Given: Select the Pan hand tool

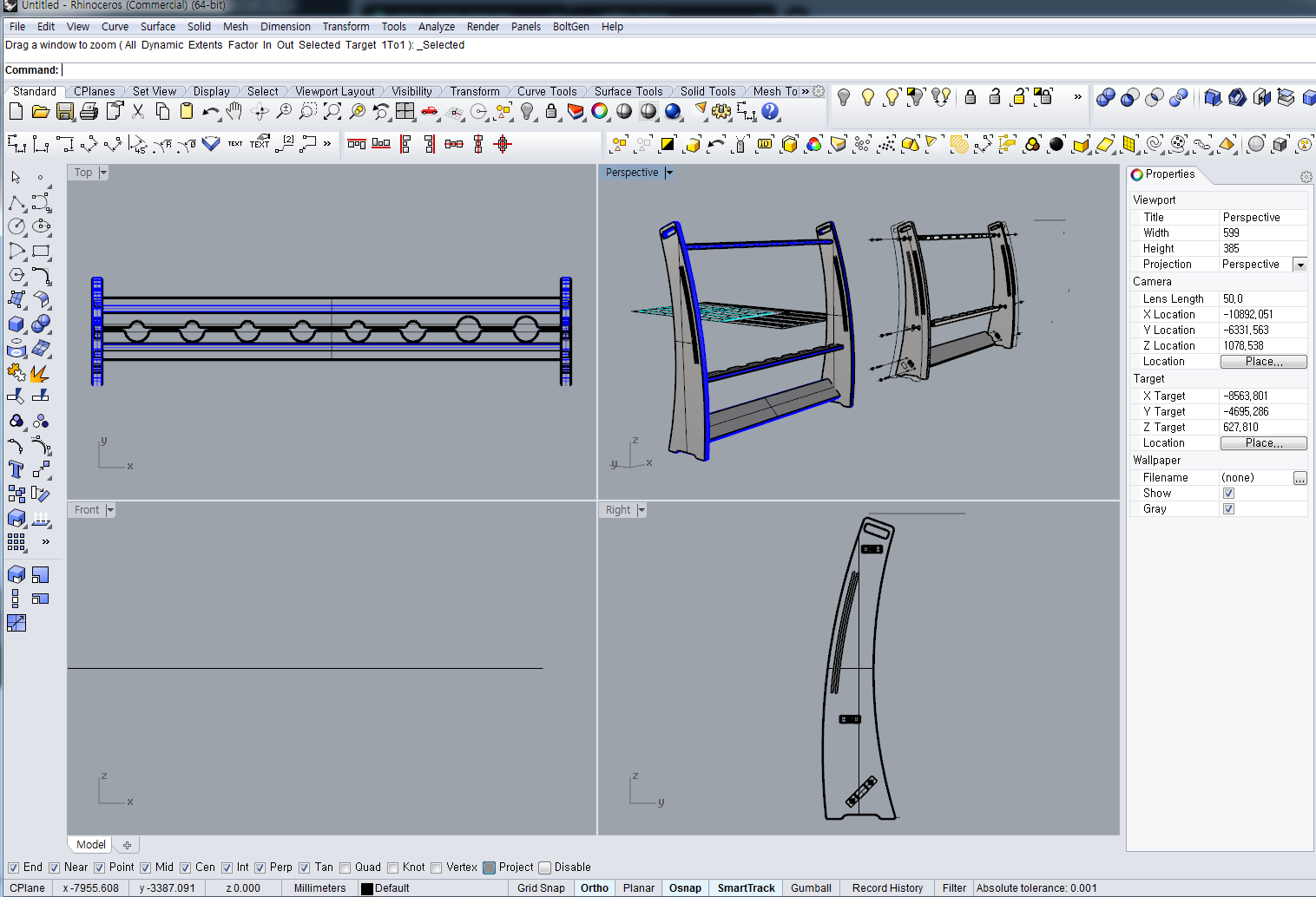Looking at the screenshot, I should click(x=234, y=111).
